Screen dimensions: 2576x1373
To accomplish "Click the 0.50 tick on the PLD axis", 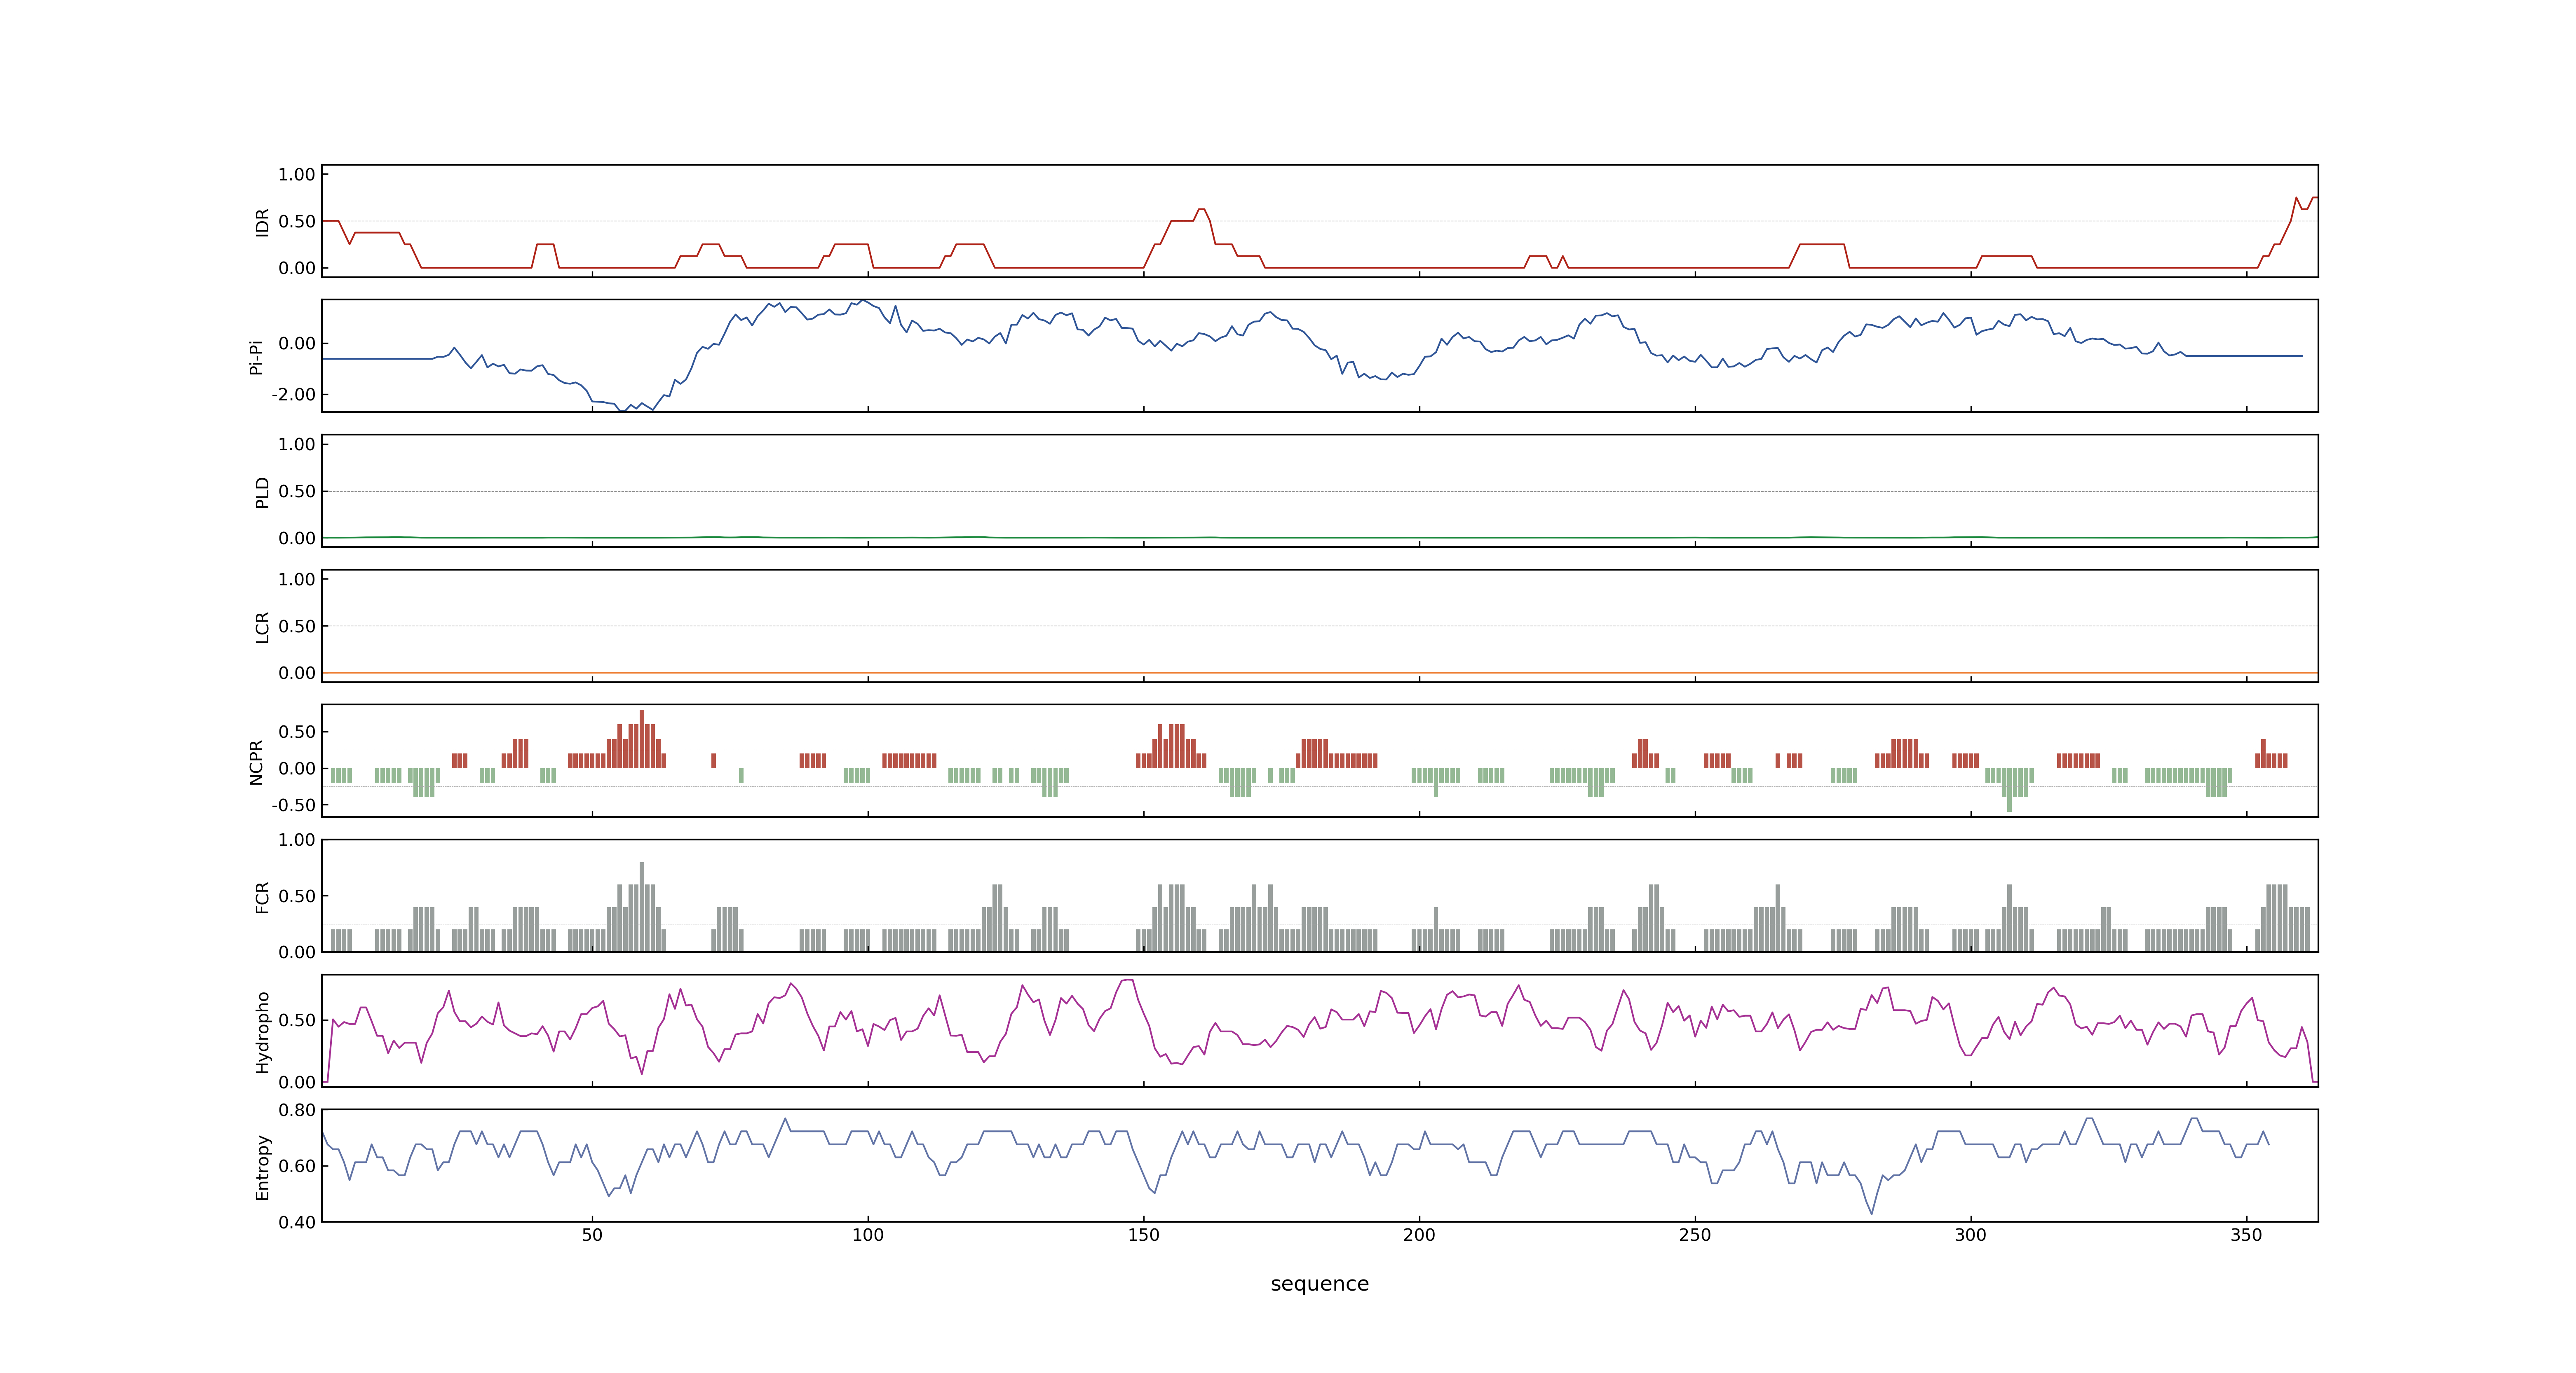I will pos(297,491).
